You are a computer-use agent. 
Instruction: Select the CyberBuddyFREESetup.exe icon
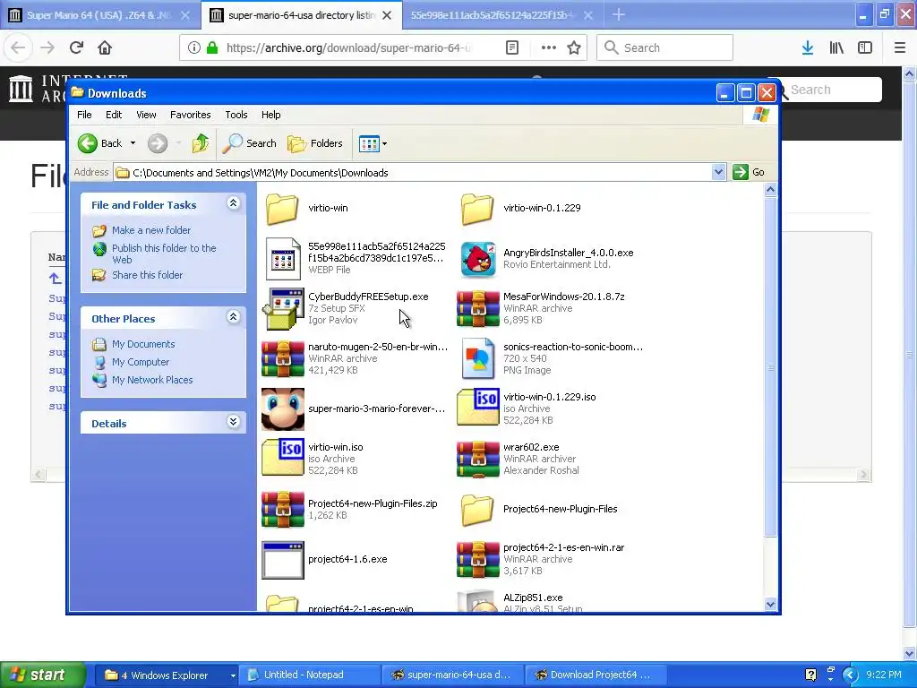tap(283, 309)
